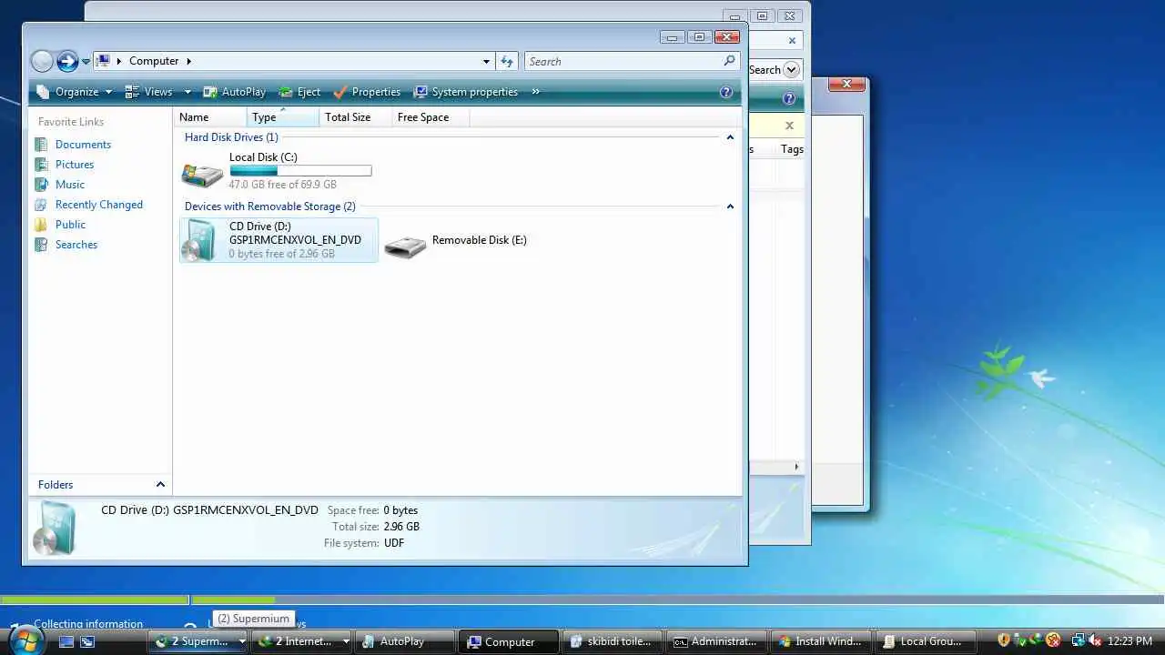Show more toolbar commands chevron
The height and width of the screenshot is (655, 1165).
535,92
